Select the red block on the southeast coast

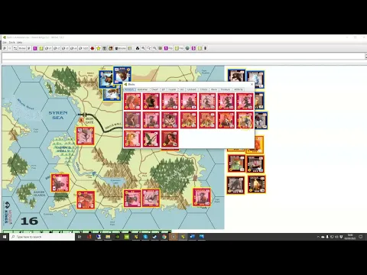[x=202, y=197]
